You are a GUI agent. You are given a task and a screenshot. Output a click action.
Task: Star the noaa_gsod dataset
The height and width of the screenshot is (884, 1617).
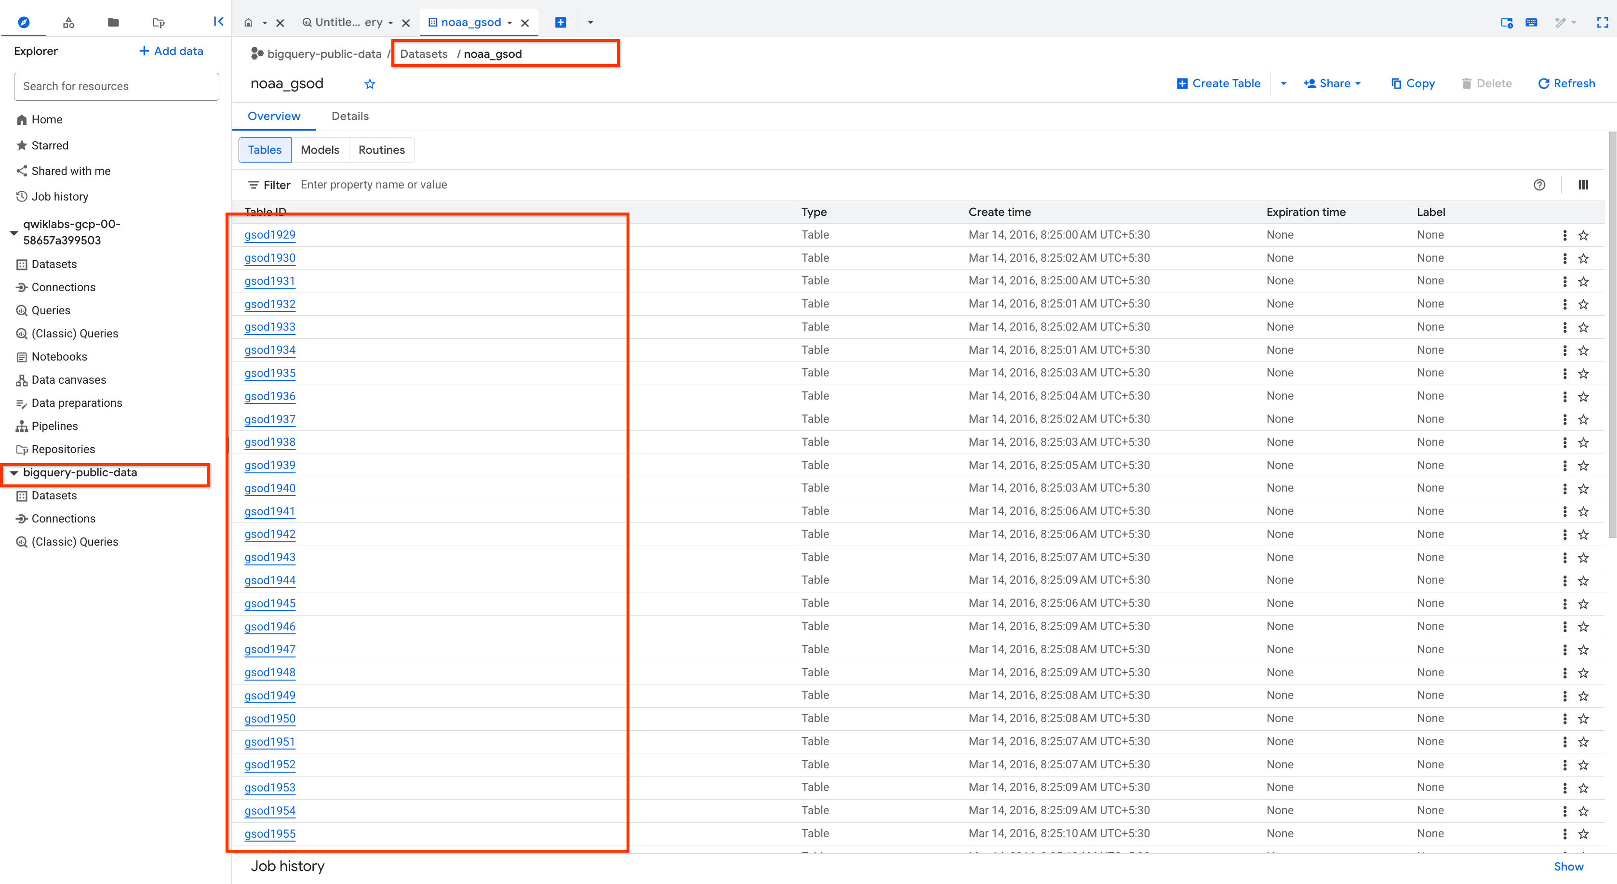pos(370,83)
